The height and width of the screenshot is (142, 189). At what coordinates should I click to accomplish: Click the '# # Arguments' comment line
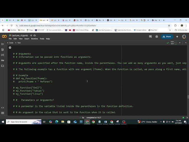[22, 54]
